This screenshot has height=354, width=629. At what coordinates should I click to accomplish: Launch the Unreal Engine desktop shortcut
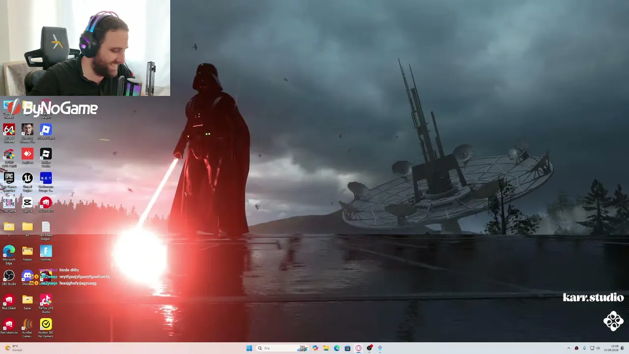coord(28,181)
